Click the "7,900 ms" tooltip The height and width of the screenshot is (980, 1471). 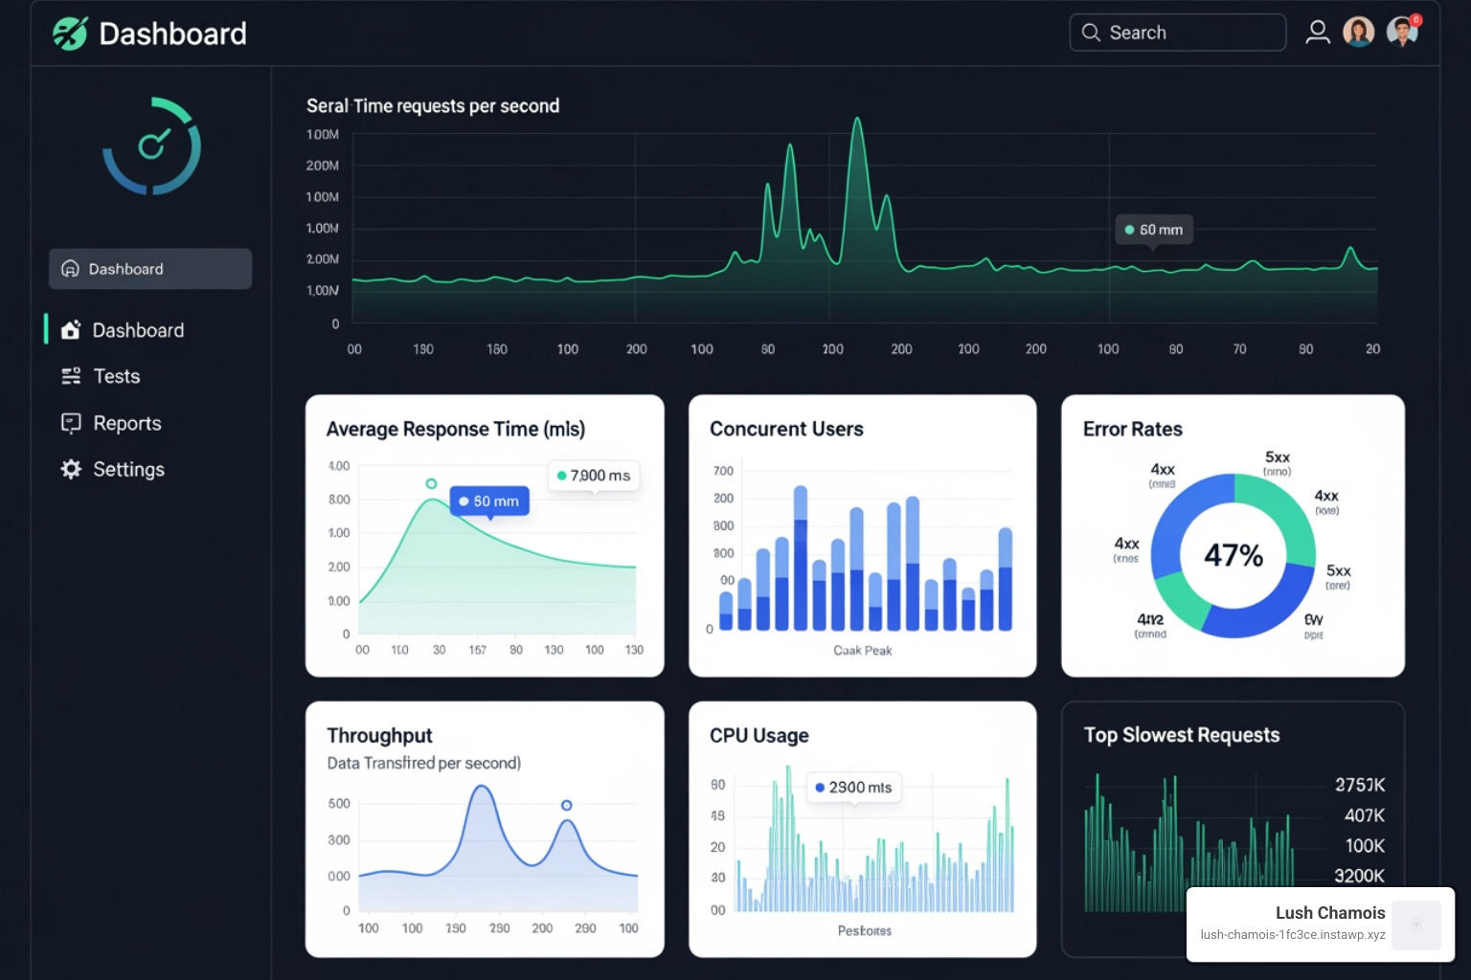pos(594,476)
